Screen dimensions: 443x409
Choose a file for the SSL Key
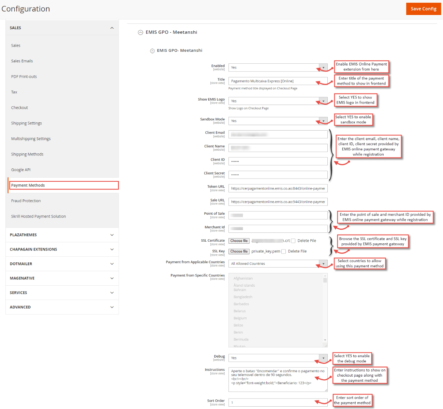click(x=239, y=251)
